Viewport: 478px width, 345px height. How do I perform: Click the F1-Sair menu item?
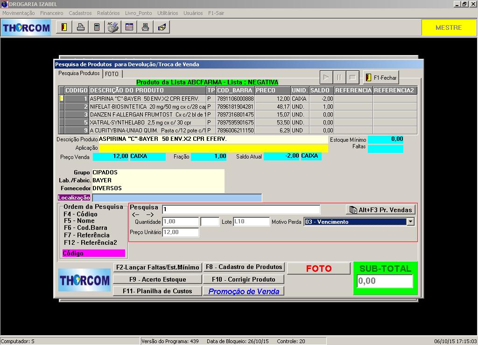216,13
